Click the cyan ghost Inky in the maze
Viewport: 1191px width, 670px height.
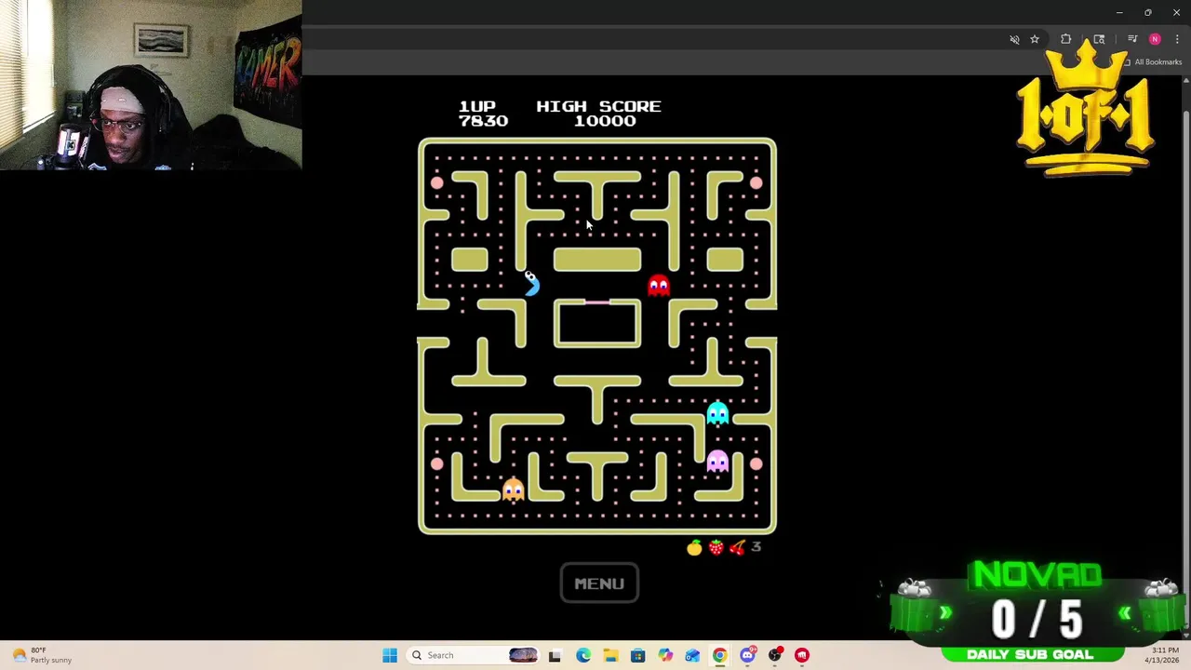pos(717,412)
